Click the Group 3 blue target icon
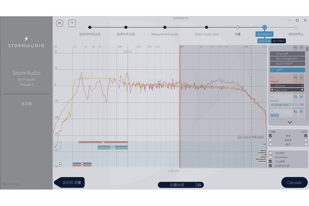Viewport: 309px width, 206px height. [301, 111]
